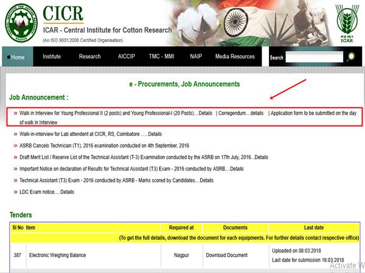Click the 'Required at' column header
365x273 pixels.
(181, 227)
